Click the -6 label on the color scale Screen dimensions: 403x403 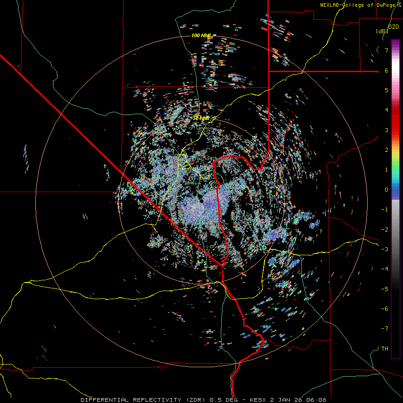385,309
